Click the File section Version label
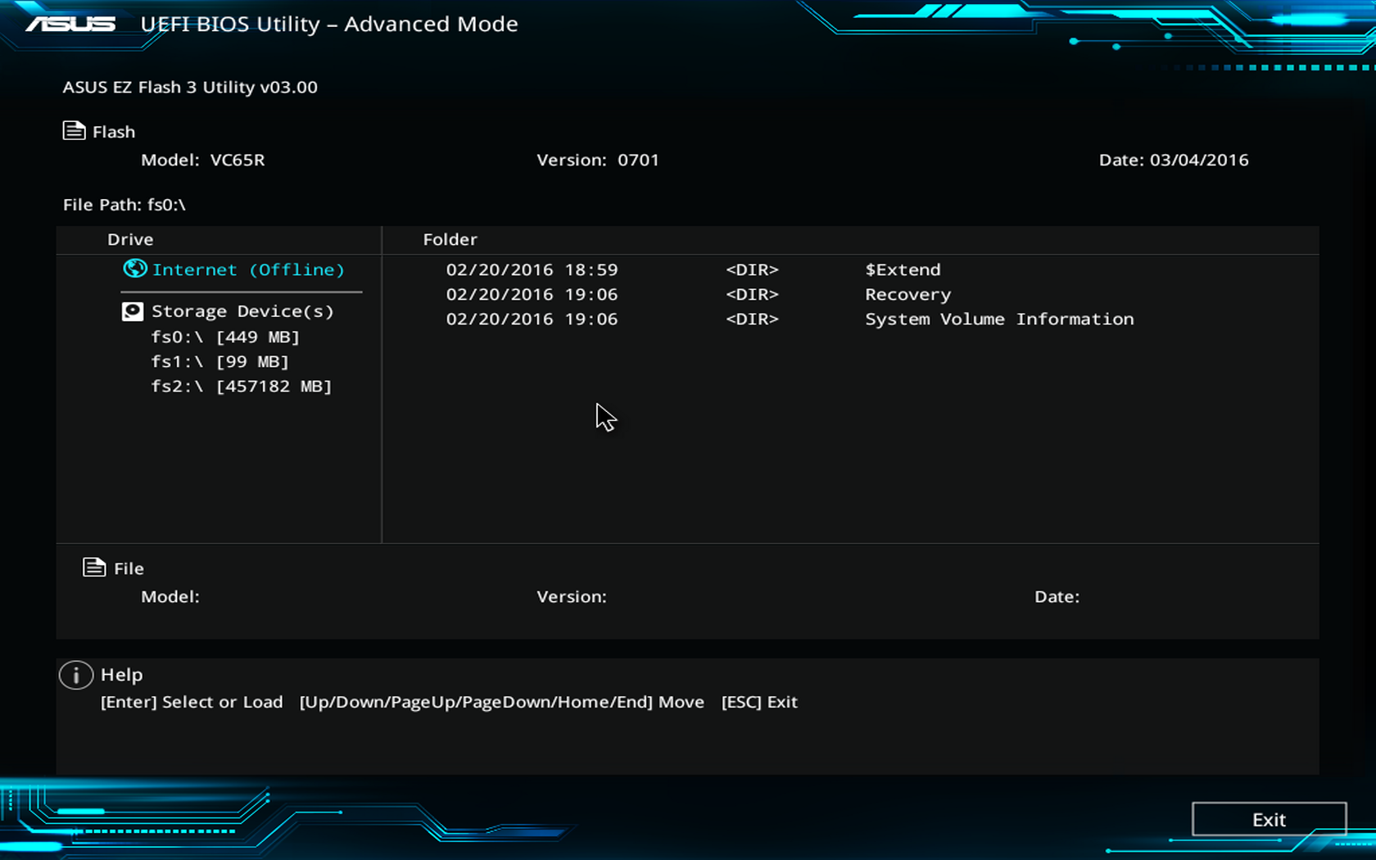1376x860 pixels. (572, 596)
